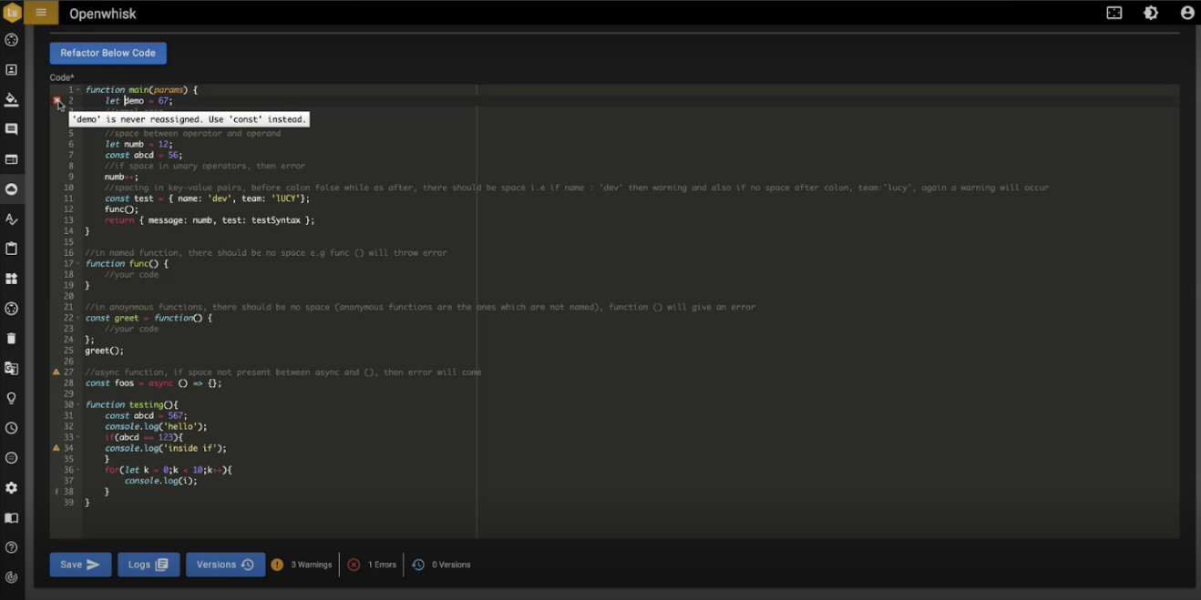This screenshot has height=600, width=1201.
Task: Open the web panel sidebar icon
Action: (x=12, y=159)
